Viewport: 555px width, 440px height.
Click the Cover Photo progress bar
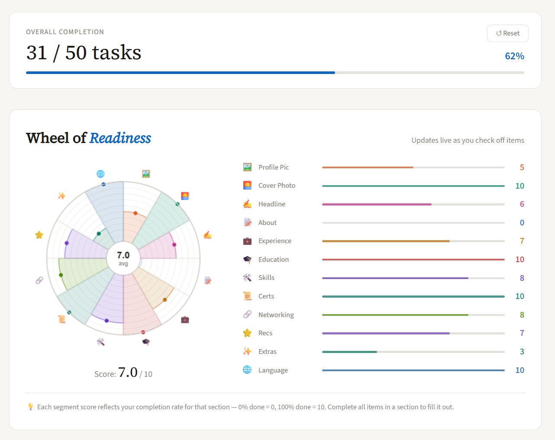click(x=413, y=186)
